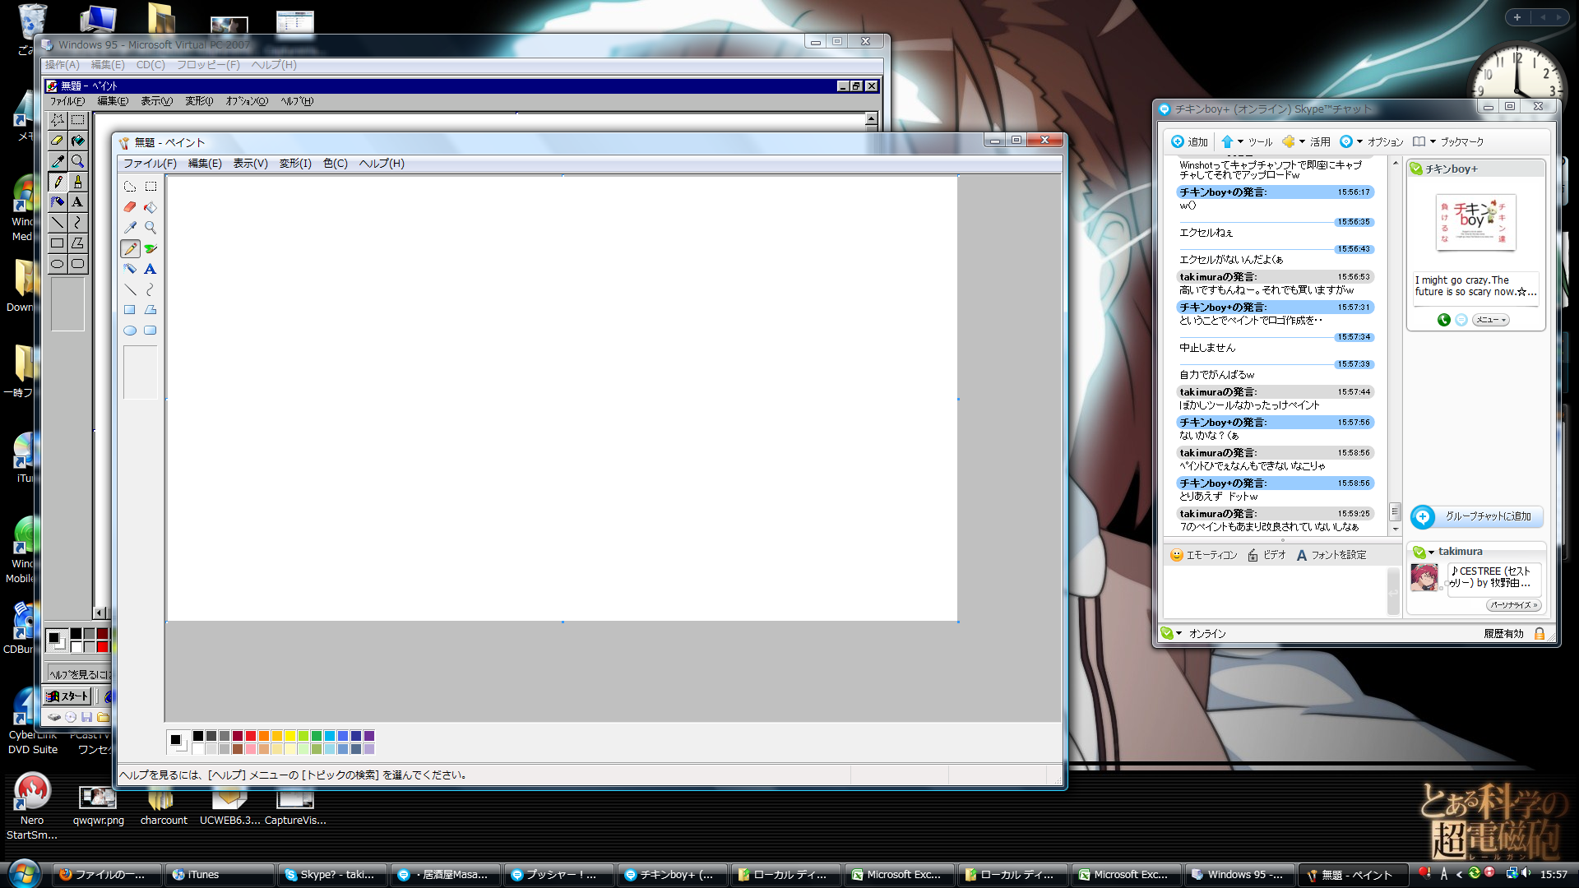Viewport: 1579px width, 888px height.
Task: Click the message 'エクセルねぇ' in Skype chat
Action: point(1206,233)
